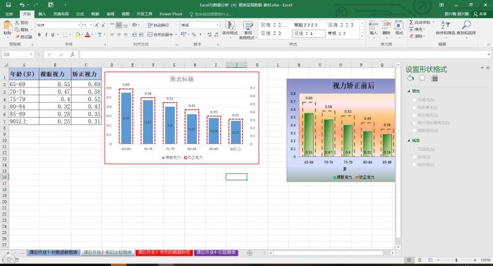This screenshot has height=266, width=493.
Task: Click the Paste clipboard icon
Action: click(7, 25)
